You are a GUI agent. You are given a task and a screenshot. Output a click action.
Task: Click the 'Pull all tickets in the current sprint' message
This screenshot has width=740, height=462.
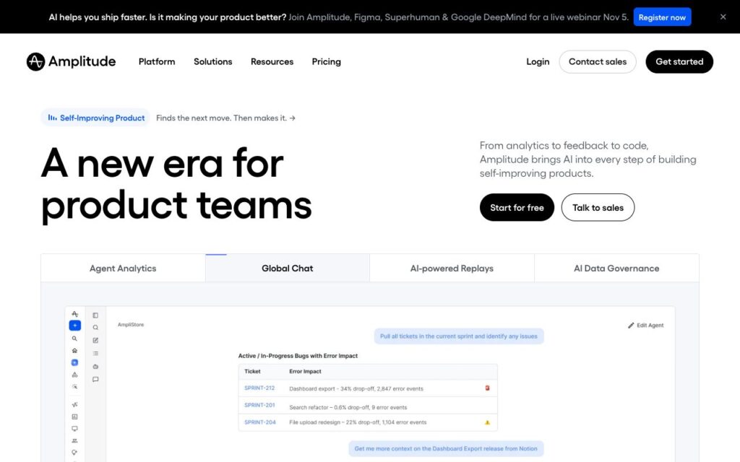459,336
